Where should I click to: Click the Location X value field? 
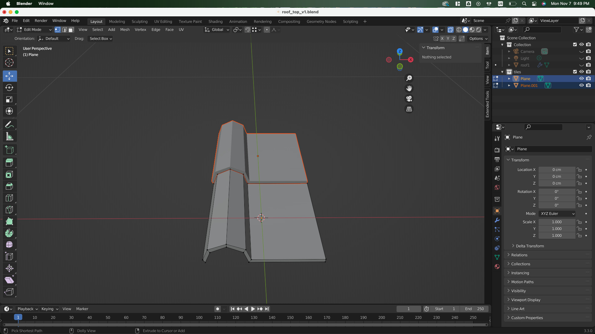point(557,170)
